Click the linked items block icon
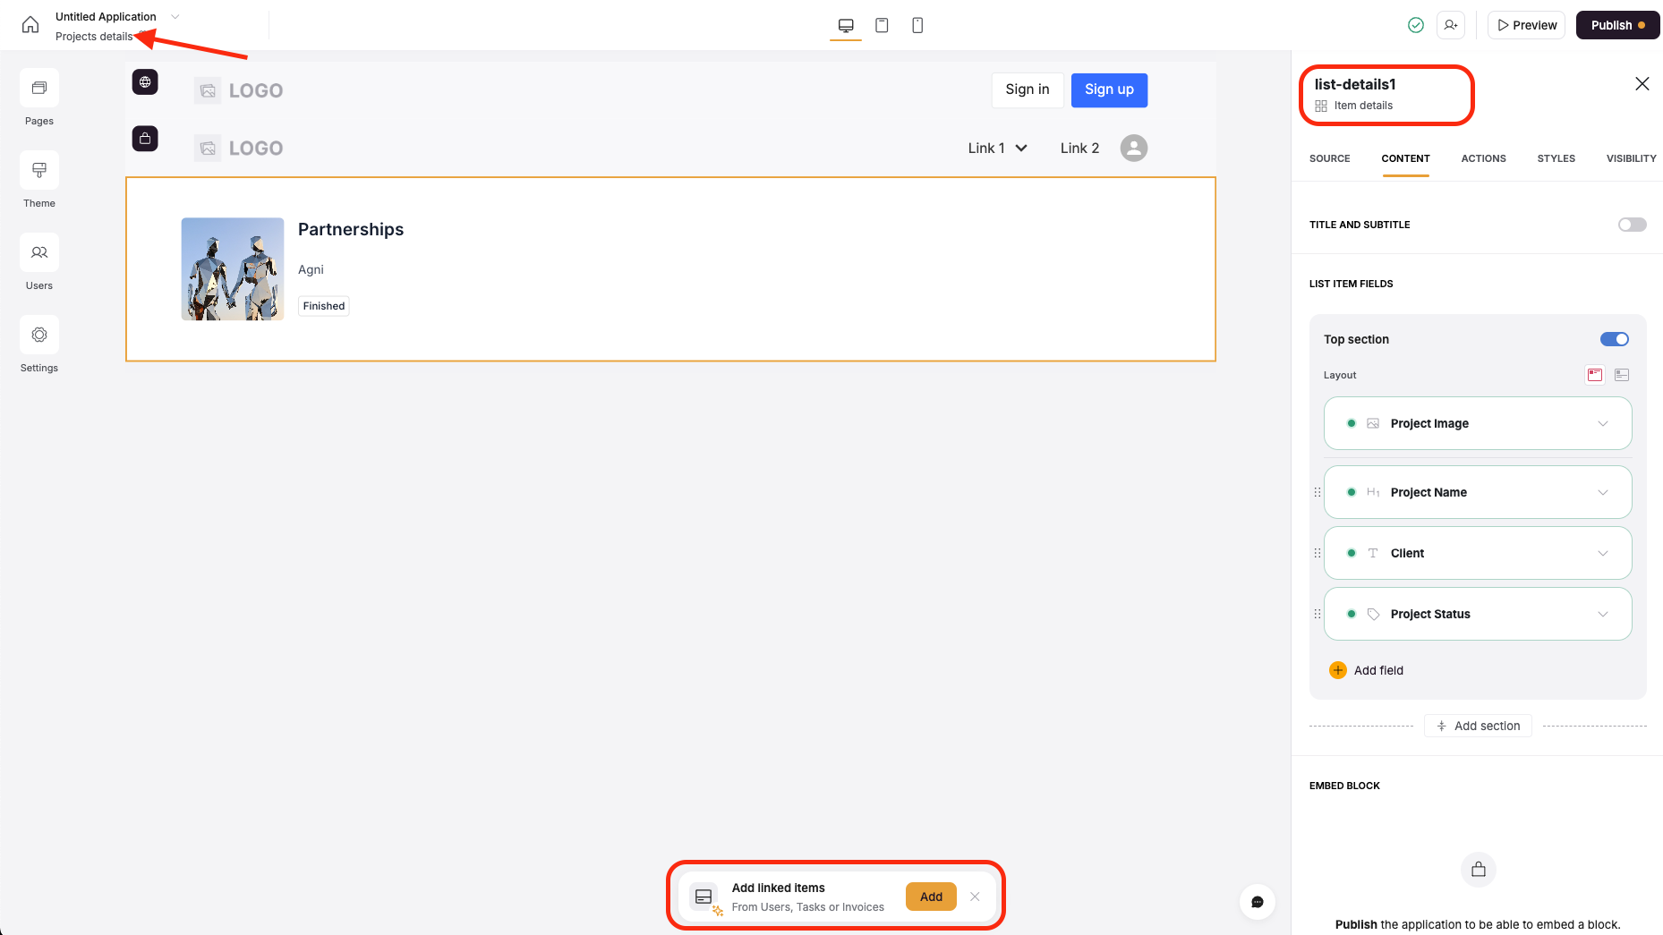 click(704, 897)
